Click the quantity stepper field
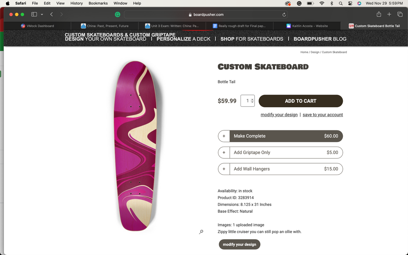The height and width of the screenshot is (255, 408). click(248, 101)
